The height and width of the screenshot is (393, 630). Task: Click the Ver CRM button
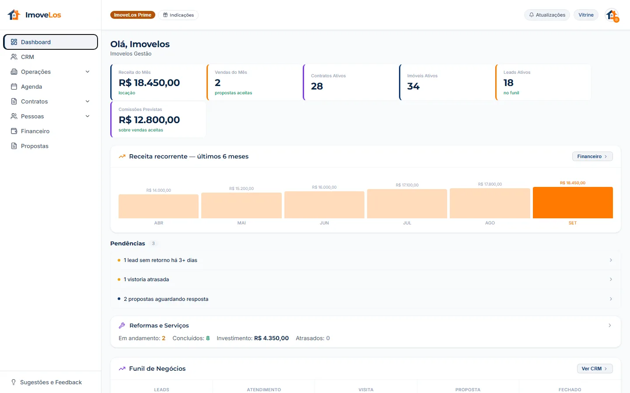tap(595, 369)
